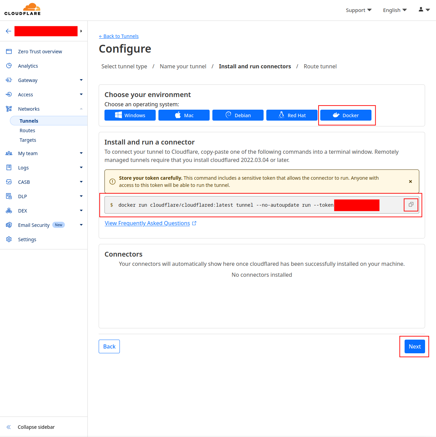Open the English language dropdown
Screen dimensions: 436x437
tap(395, 10)
